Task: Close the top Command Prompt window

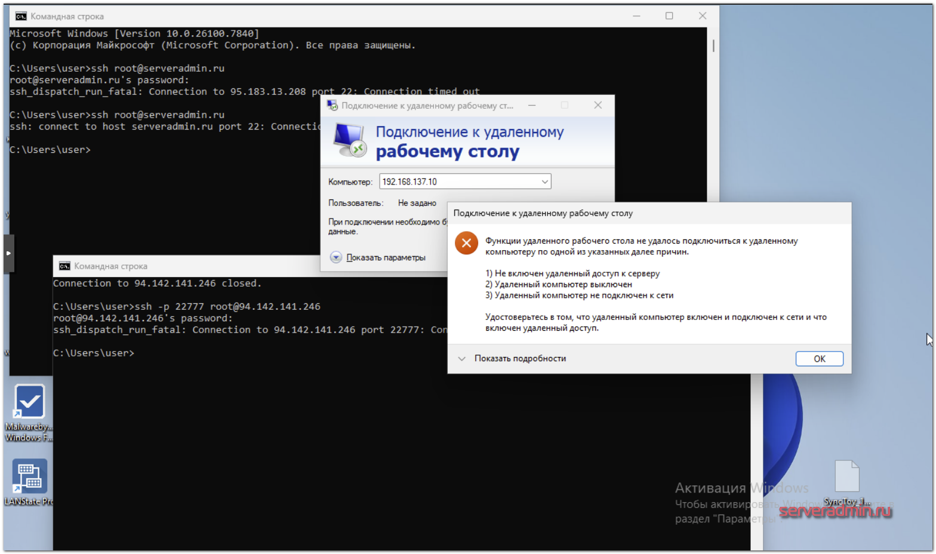Action: point(702,16)
